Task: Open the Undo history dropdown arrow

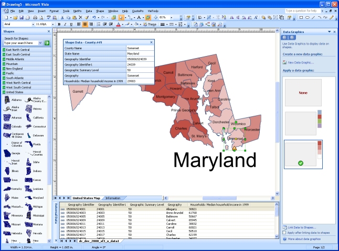Action: pos(98,18)
